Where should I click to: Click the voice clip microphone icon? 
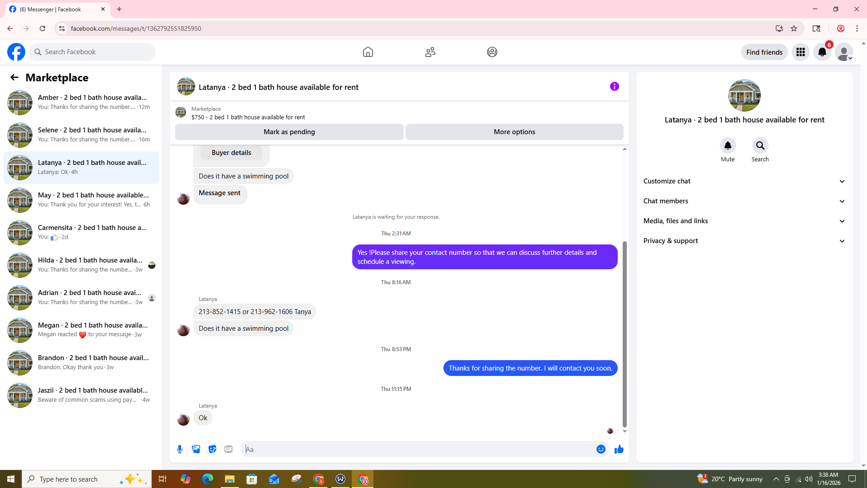tap(180, 449)
